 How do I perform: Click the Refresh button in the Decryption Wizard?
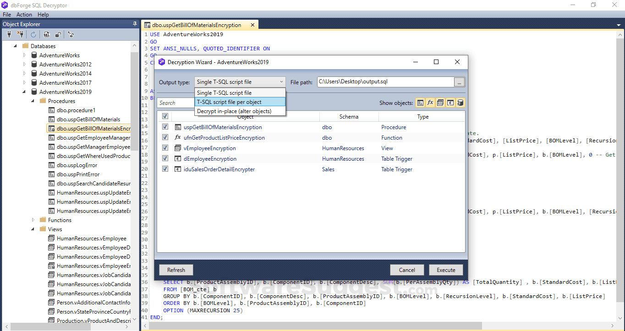point(176,270)
